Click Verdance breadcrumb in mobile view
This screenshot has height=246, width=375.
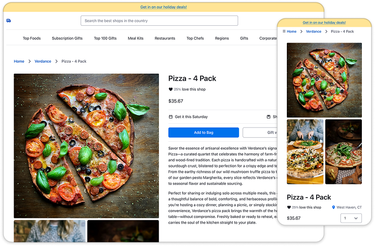click(x=314, y=32)
